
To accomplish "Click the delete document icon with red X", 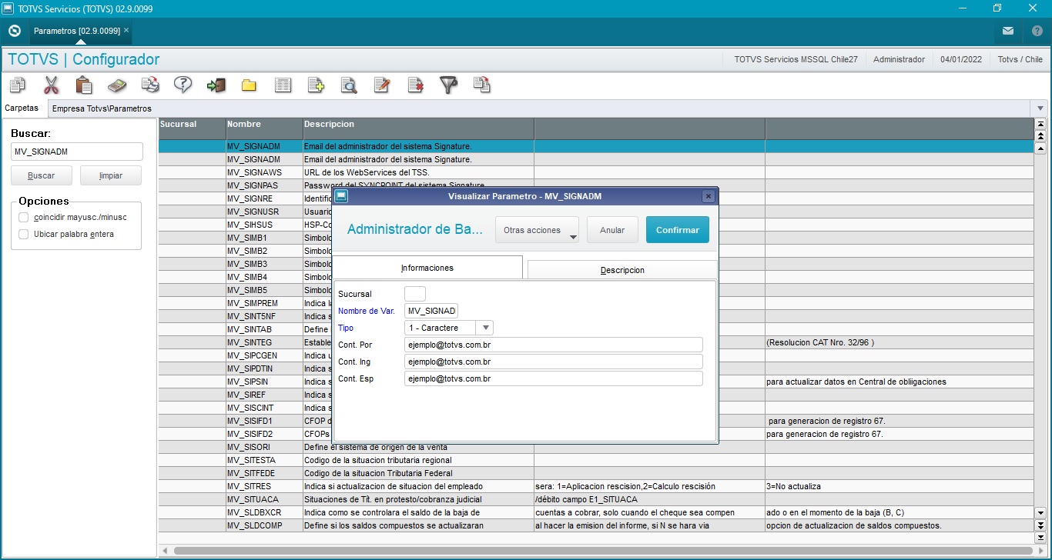I will [x=415, y=85].
